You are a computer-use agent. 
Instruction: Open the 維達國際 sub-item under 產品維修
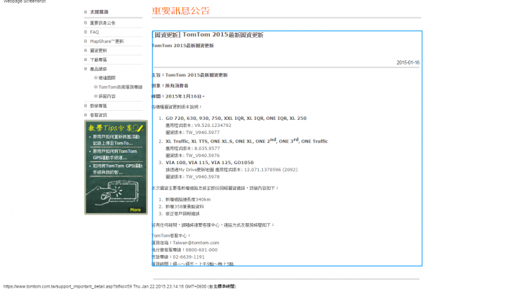point(107,78)
